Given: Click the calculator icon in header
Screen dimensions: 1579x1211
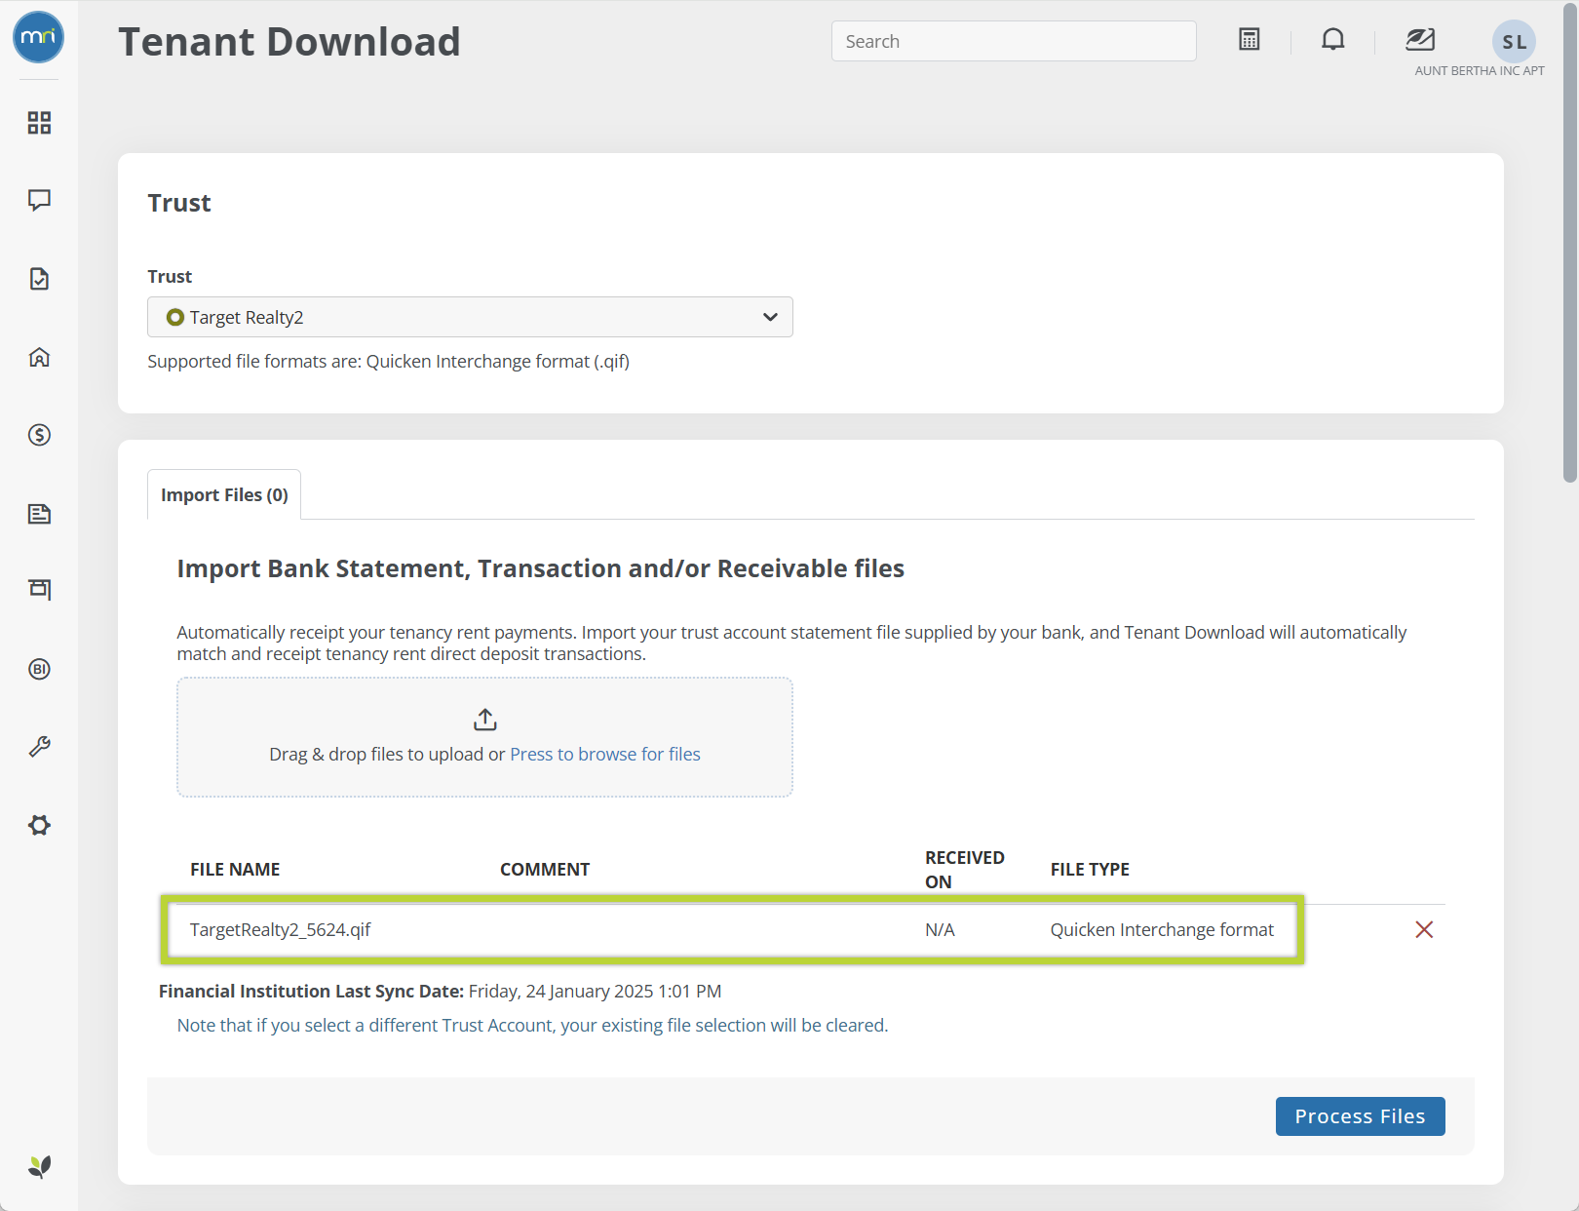Looking at the screenshot, I should click(1249, 40).
